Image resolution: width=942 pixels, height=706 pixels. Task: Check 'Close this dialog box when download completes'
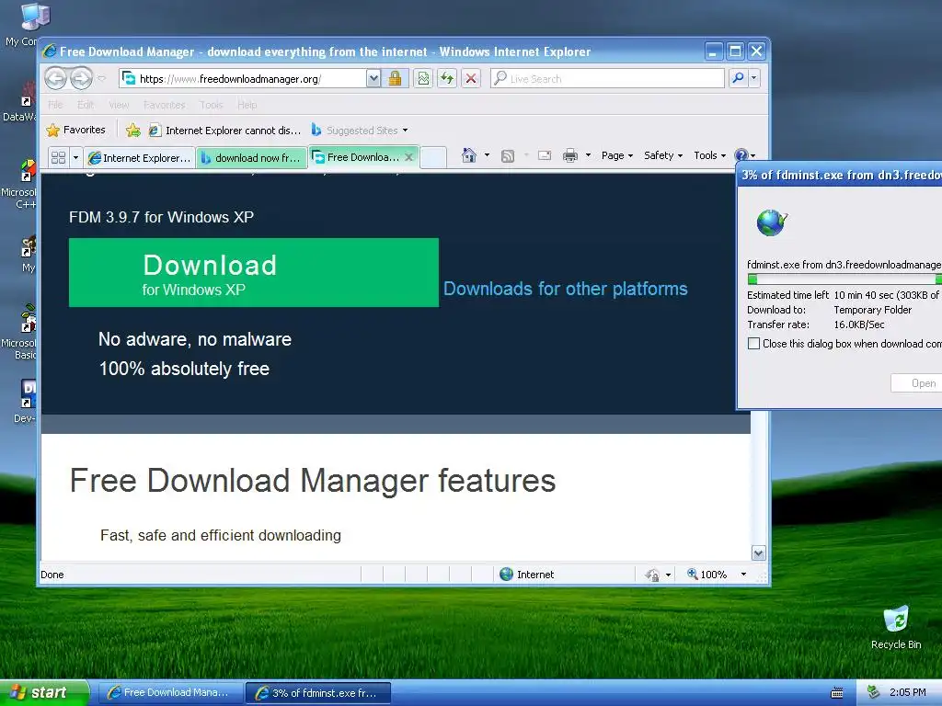tap(753, 344)
